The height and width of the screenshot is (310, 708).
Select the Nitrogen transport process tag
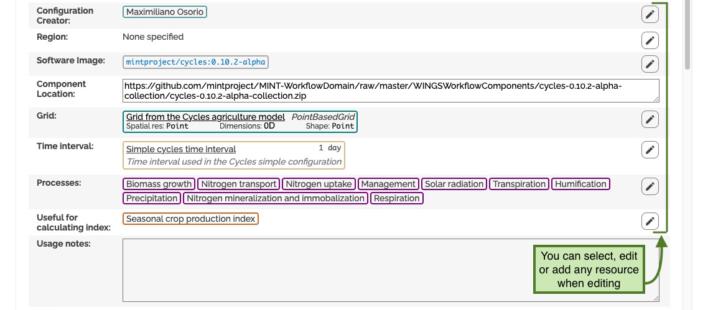click(x=239, y=184)
